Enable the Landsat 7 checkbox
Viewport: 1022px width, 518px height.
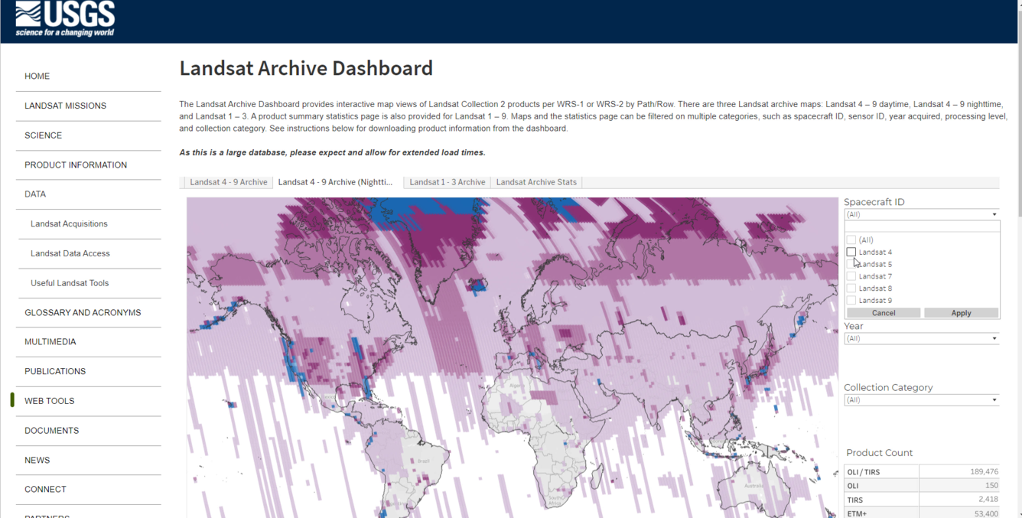851,276
